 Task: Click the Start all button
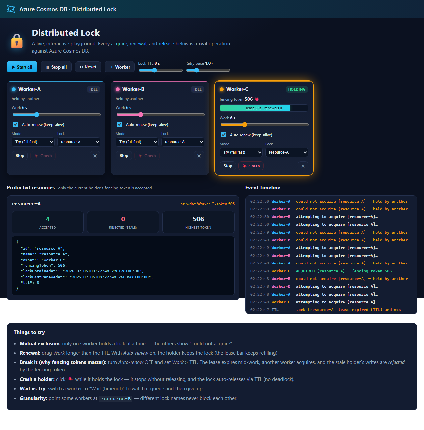tap(22, 67)
